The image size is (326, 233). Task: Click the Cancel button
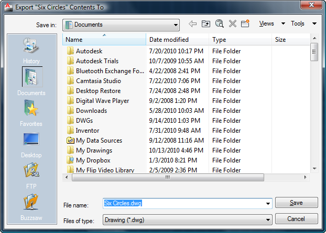pos(296,219)
